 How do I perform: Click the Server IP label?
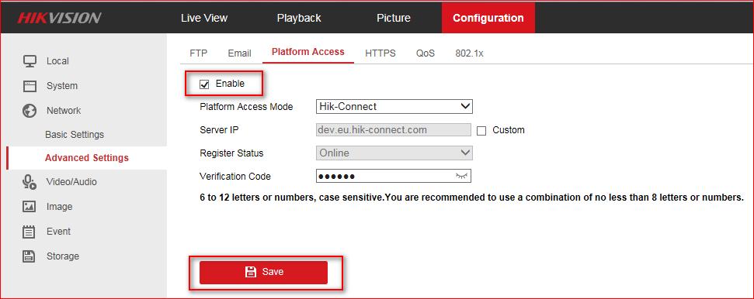click(219, 129)
